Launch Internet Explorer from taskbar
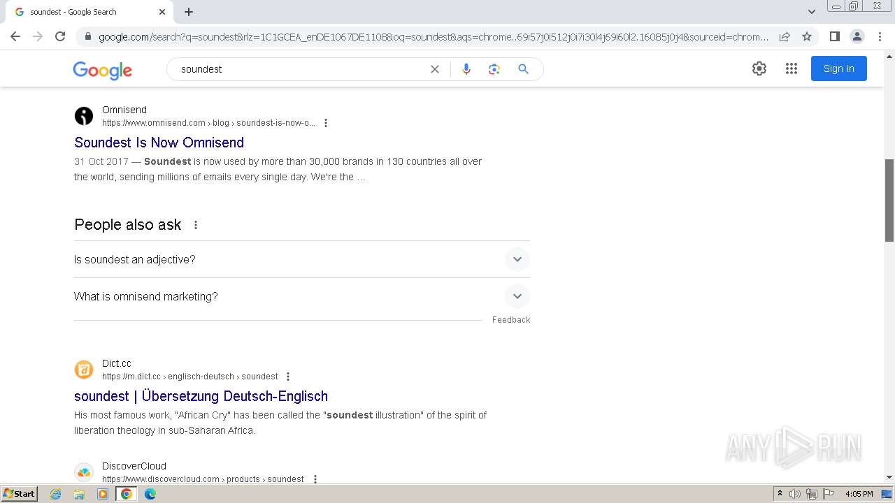 point(56,494)
